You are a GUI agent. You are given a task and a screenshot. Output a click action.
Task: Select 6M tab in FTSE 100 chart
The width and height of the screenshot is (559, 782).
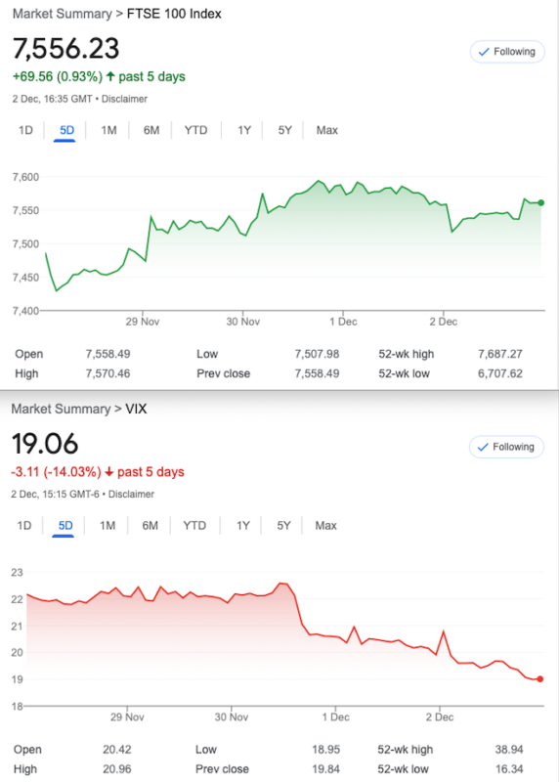(151, 130)
